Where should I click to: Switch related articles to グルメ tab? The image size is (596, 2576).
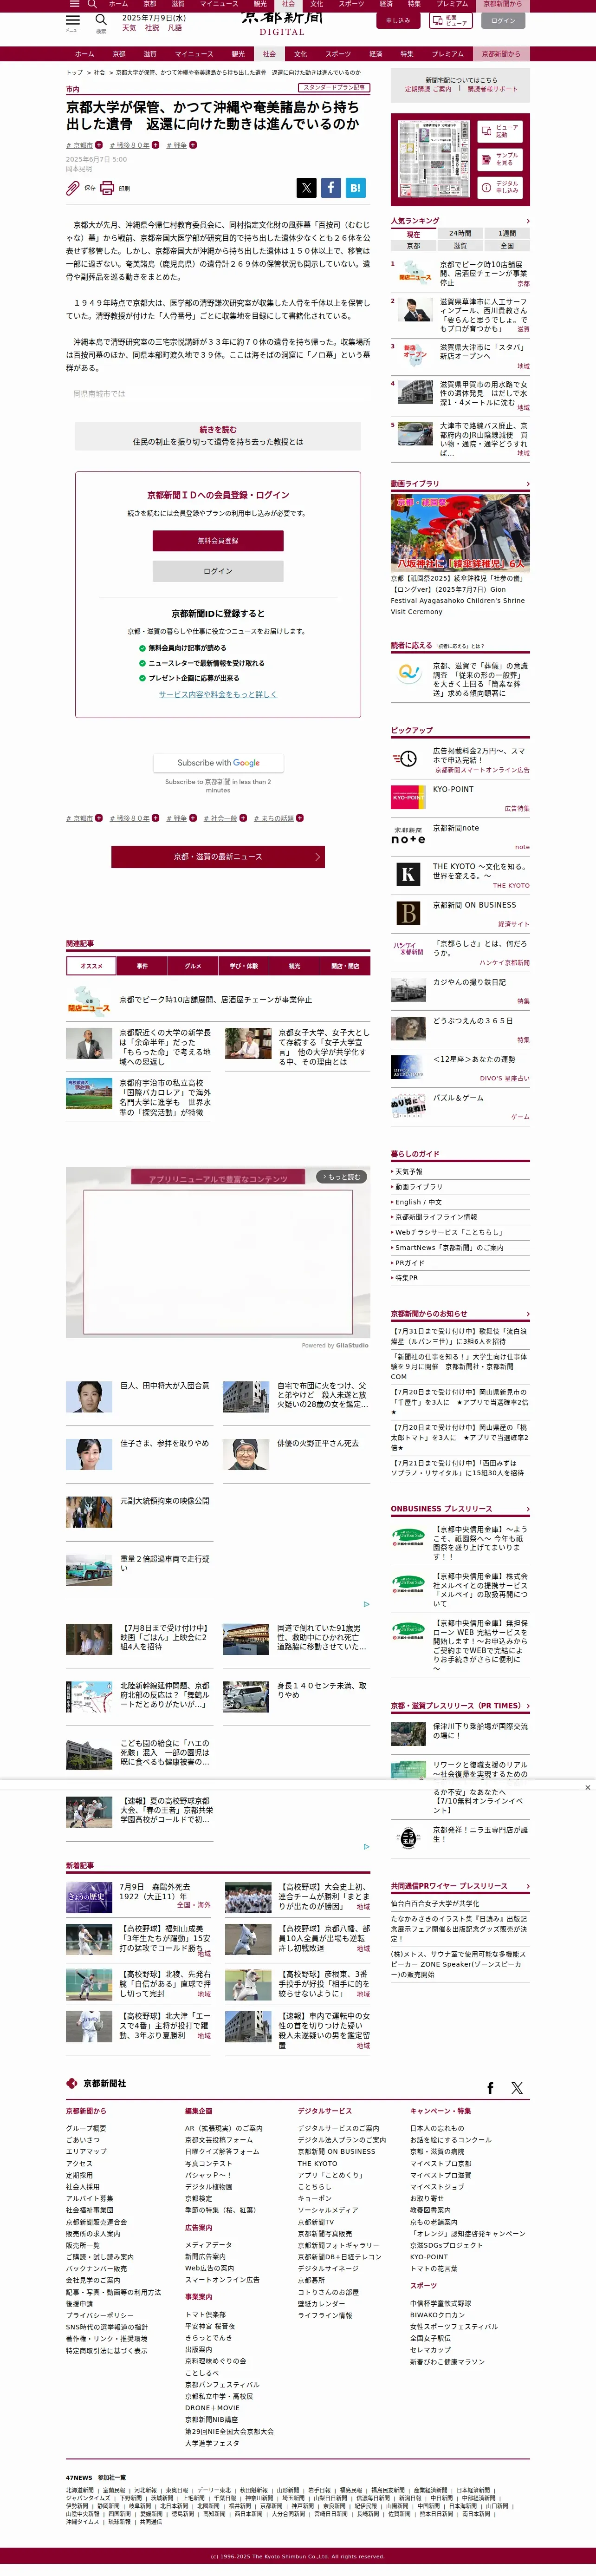(x=193, y=966)
